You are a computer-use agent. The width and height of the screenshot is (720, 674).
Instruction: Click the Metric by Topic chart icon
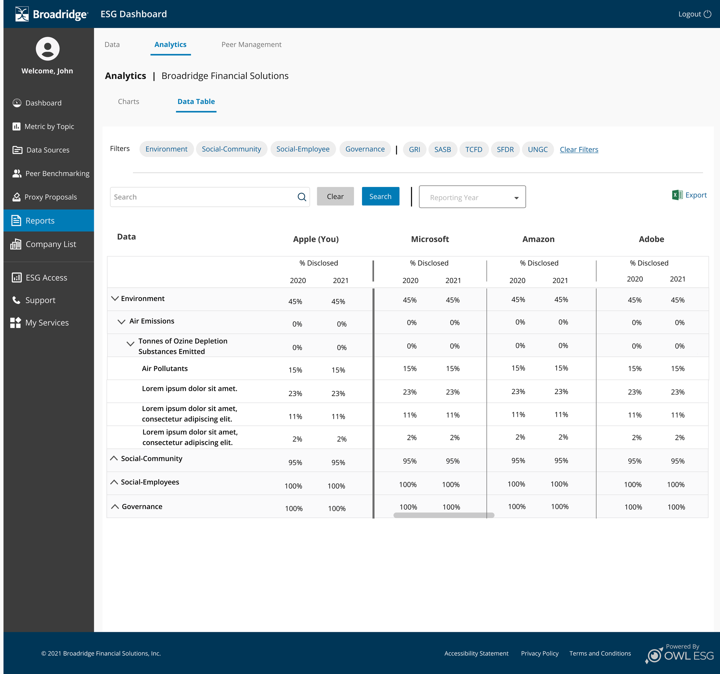pyautogui.click(x=16, y=126)
